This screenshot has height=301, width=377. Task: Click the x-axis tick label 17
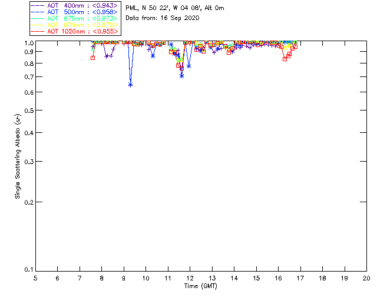tap(300, 278)
